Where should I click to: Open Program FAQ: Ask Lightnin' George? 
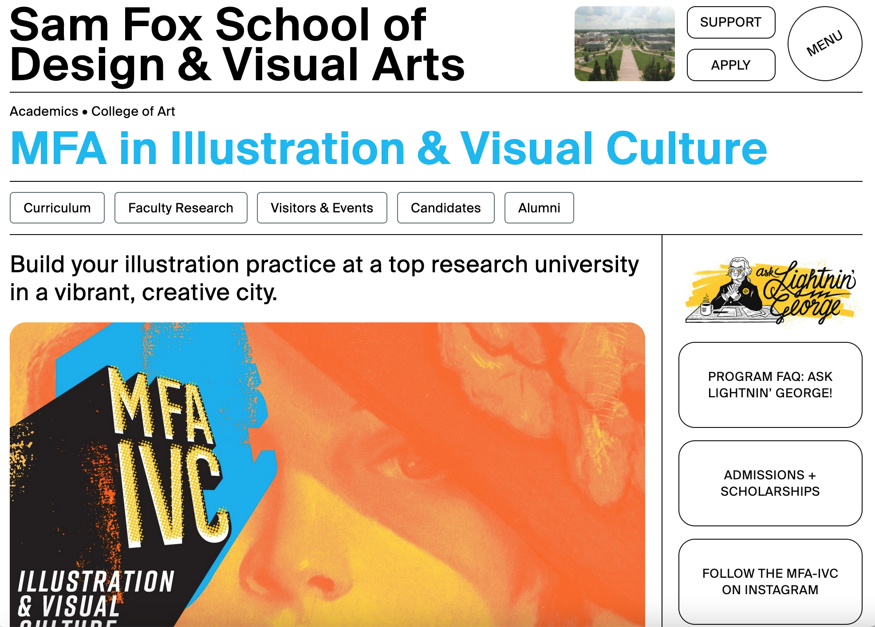click(x=770, y=384)
